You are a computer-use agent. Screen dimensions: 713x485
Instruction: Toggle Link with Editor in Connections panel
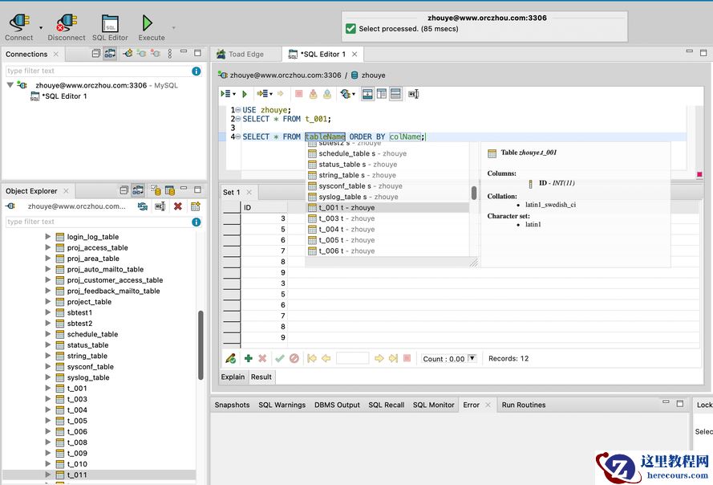110,54
